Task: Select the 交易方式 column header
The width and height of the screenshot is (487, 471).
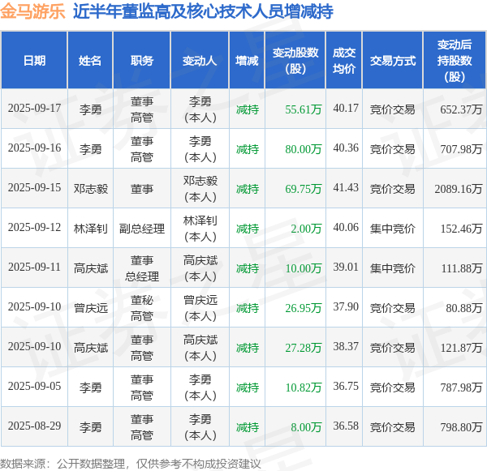Action: (393, 61)
